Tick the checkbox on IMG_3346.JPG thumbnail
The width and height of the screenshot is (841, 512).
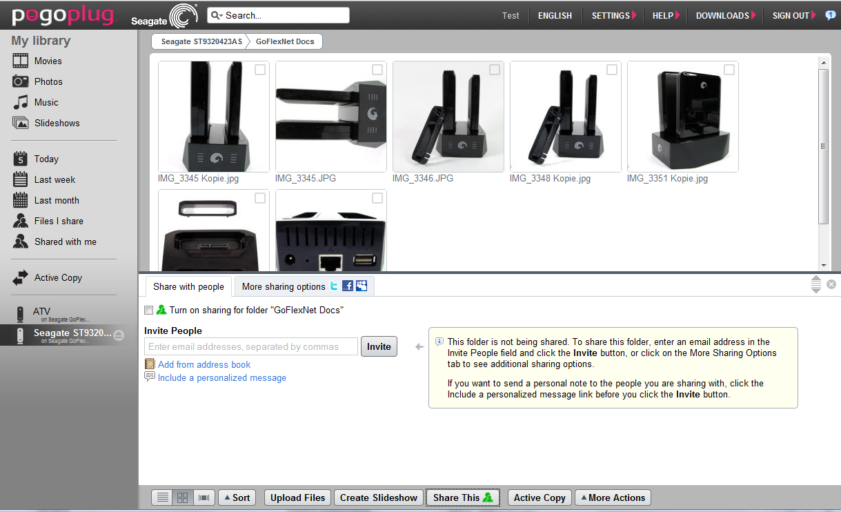coord(495,70)
